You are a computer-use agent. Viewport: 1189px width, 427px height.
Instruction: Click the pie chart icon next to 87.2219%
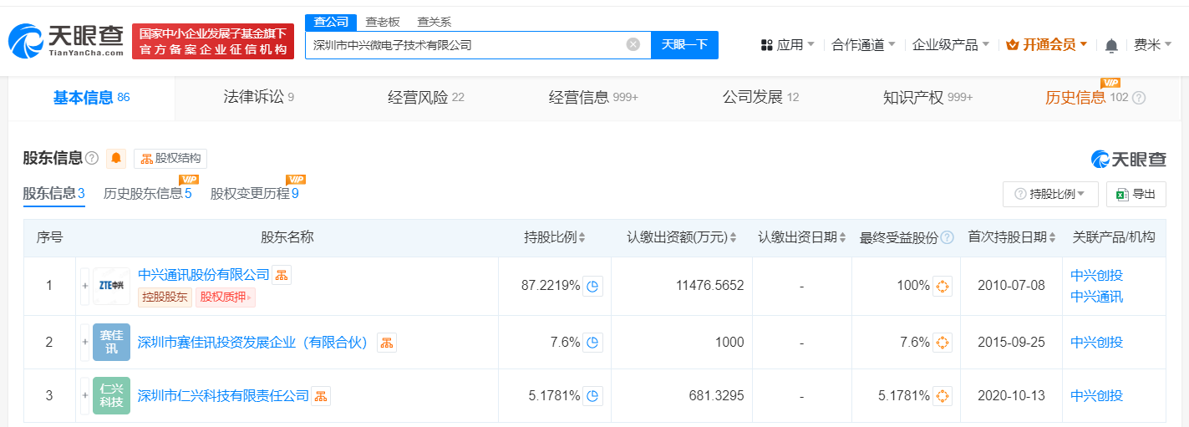point(592,286)
